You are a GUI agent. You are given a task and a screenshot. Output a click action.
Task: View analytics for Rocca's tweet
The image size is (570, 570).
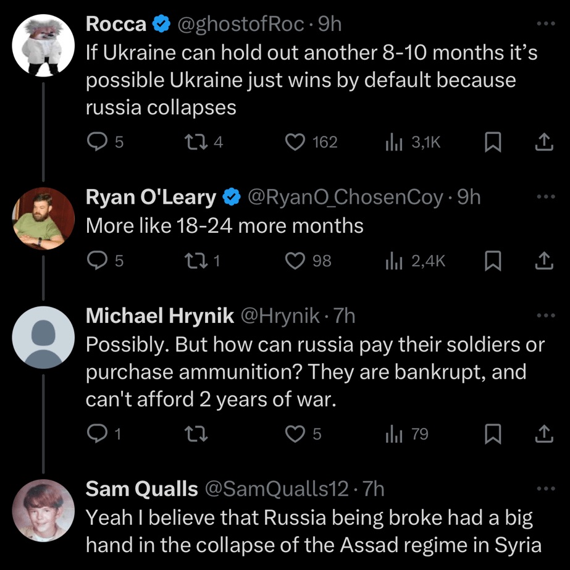point(394,143)
